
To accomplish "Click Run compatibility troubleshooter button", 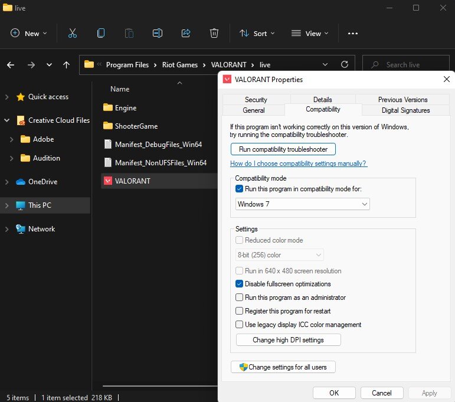I will point(283,149).
